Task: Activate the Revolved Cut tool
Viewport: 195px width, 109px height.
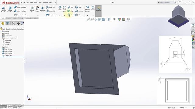Action: coord(42,9)
